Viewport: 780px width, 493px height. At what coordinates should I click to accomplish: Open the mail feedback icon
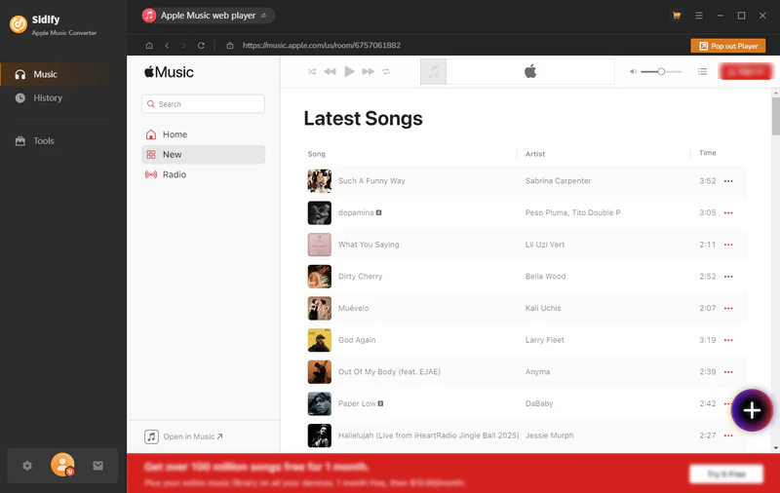(98, 466)
